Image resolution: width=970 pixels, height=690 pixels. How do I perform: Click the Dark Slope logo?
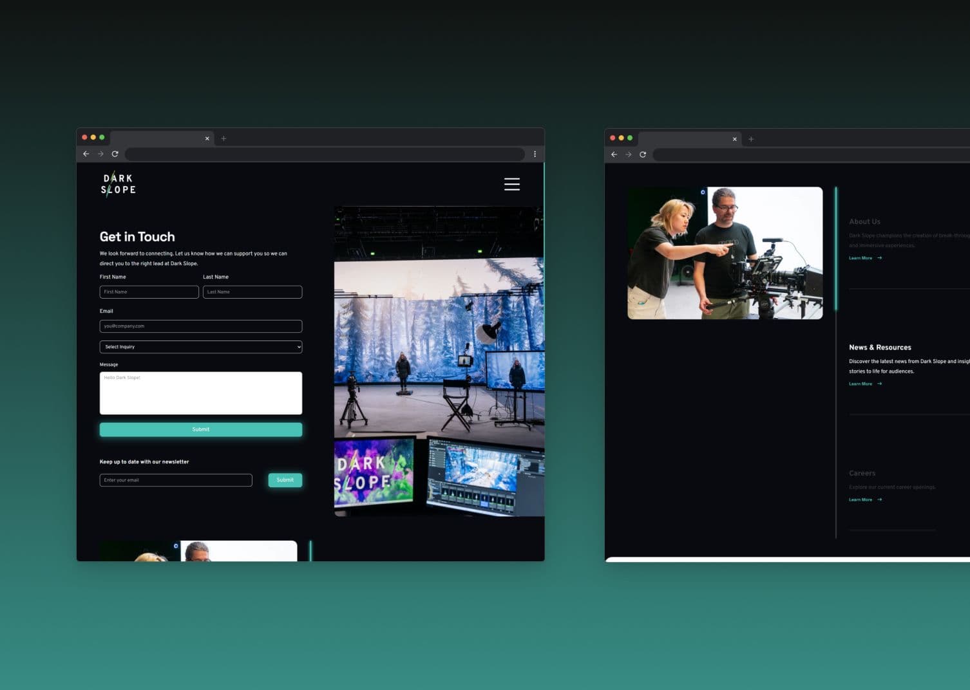pos(119,184)
